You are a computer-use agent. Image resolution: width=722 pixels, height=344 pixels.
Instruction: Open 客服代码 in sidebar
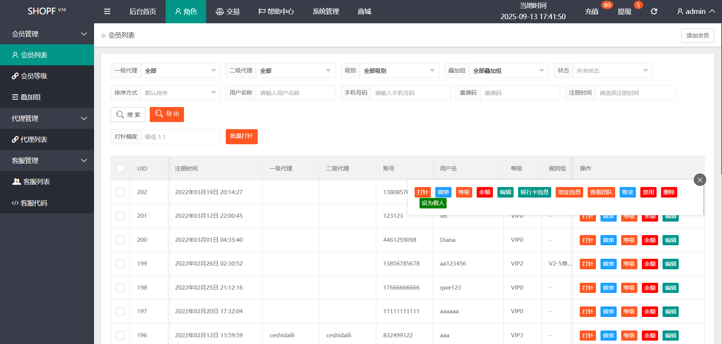point(34,203)
